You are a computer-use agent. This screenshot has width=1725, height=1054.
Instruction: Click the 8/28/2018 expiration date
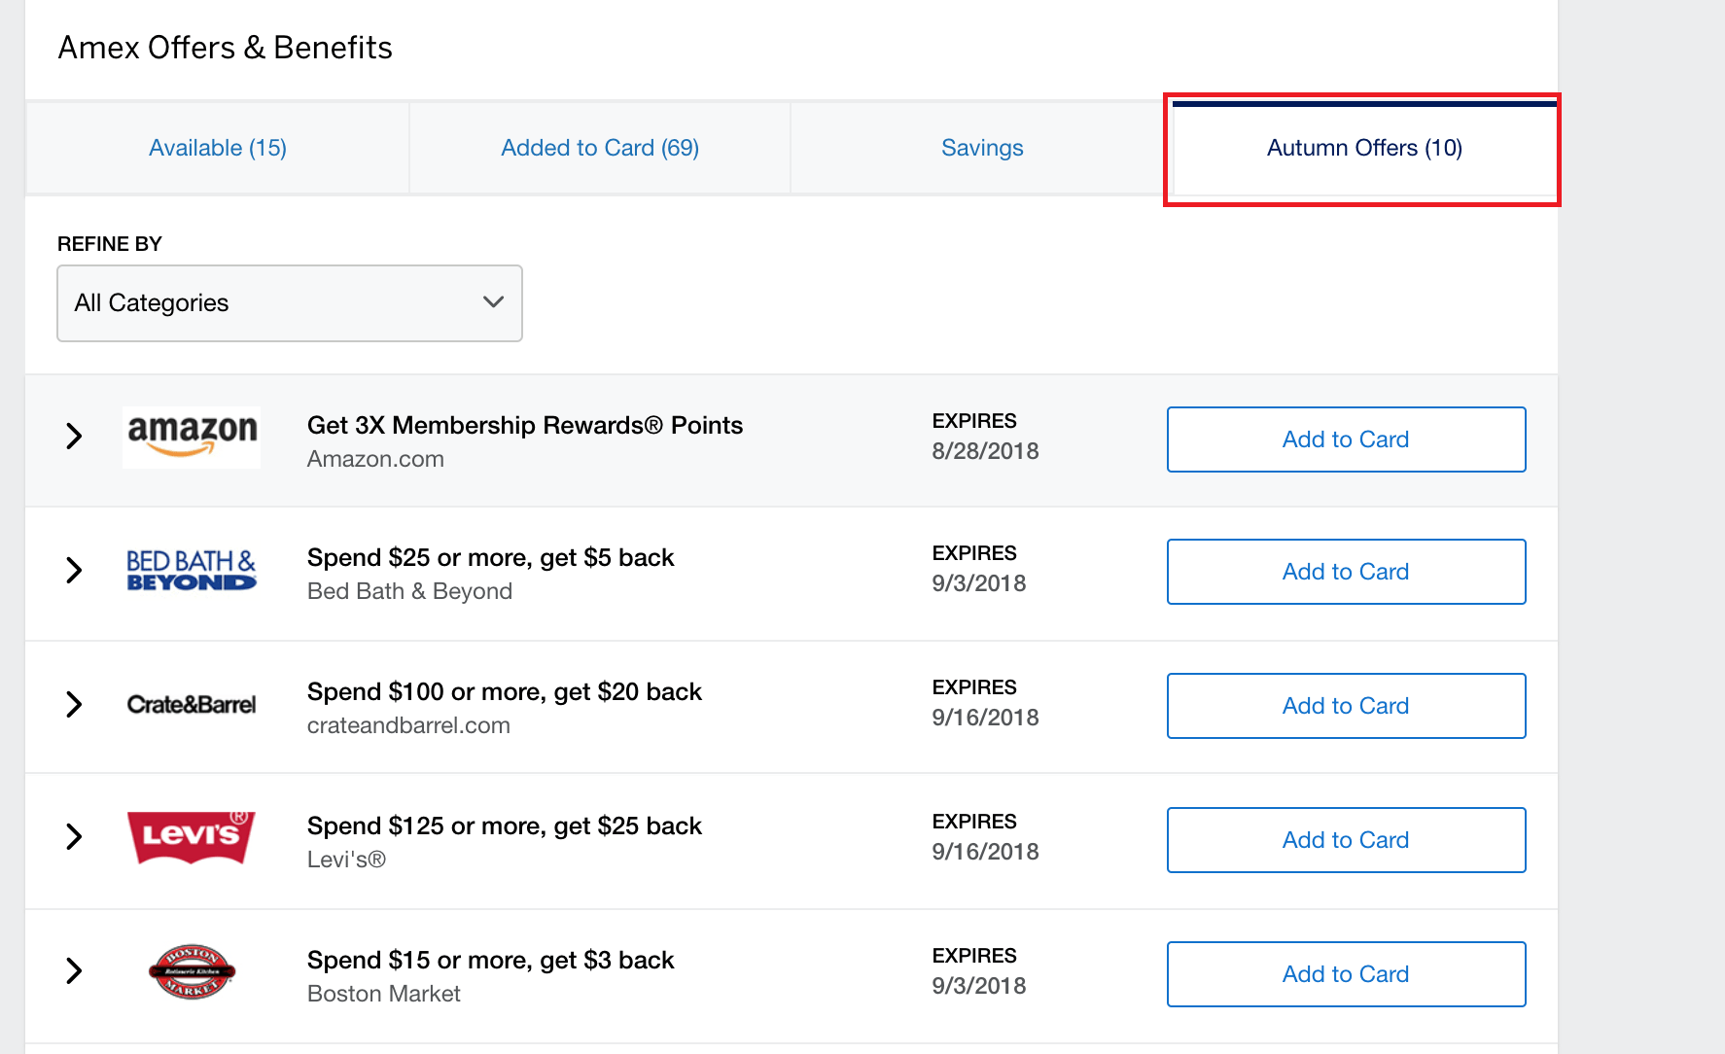[x=985, y=451]
